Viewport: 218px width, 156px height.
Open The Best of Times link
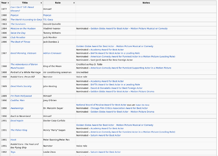(20, 42)
